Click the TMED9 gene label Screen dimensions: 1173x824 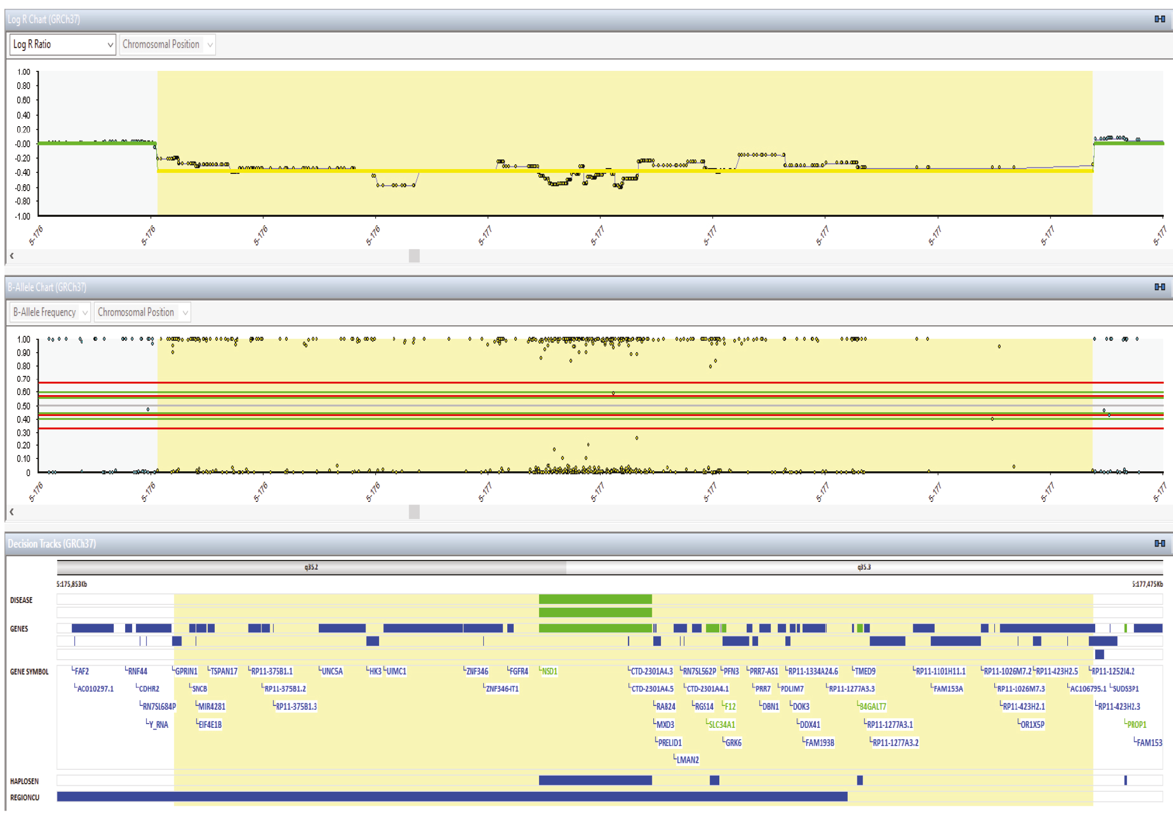coord(865,672)
